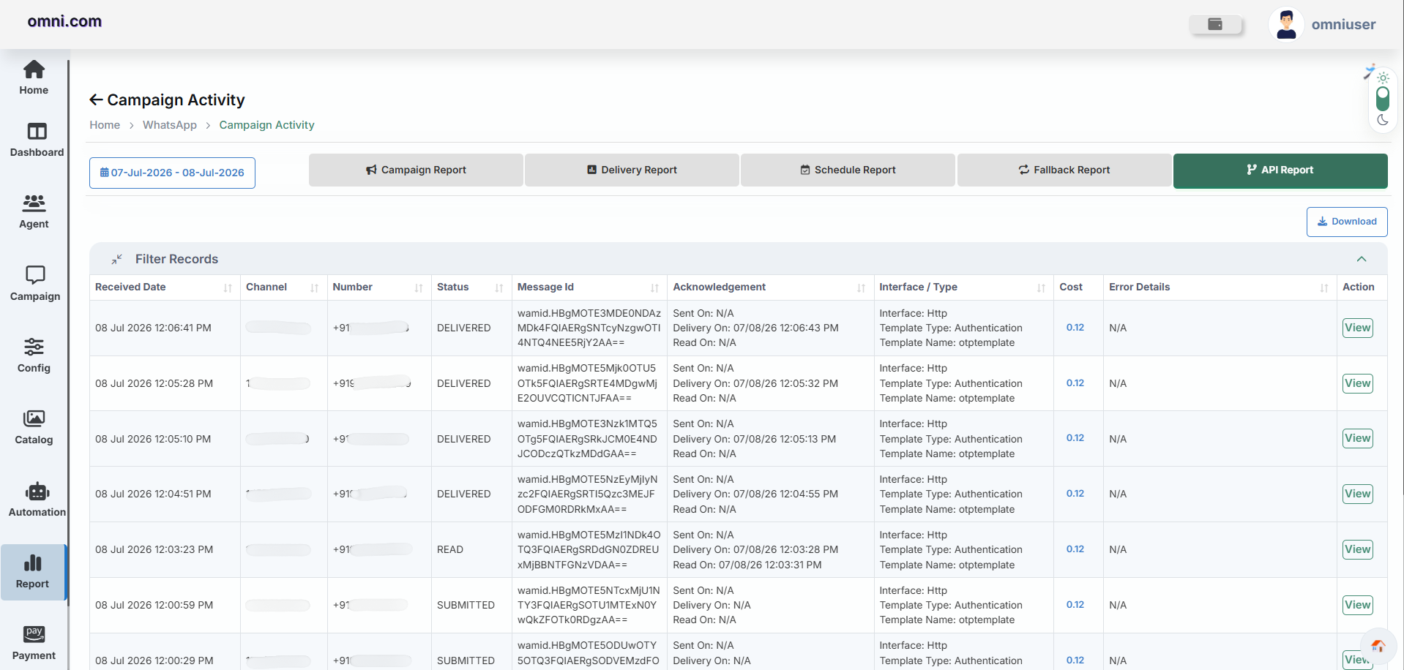Click DELIVERED status in 12:04:51 PM row
1404x670 pixels.
click(x=463, y=494)
